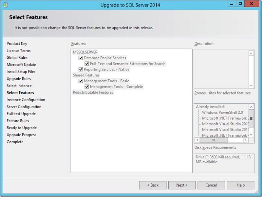The height and width of the screenshot is (197, 262).
Task: Click left arrow of prerequisites horizontal scrollbar
Action: click(x=197, y=140)
